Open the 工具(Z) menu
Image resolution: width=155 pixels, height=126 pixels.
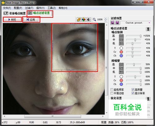click(x=52, y=8)
